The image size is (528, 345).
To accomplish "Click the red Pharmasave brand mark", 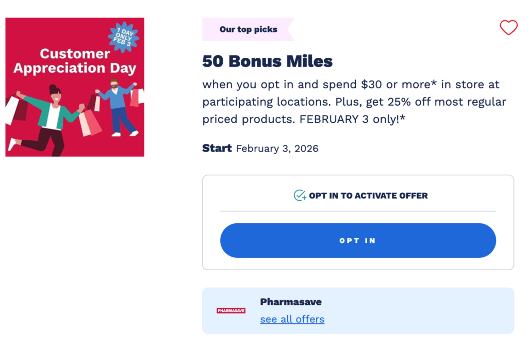I will point(232,310).
